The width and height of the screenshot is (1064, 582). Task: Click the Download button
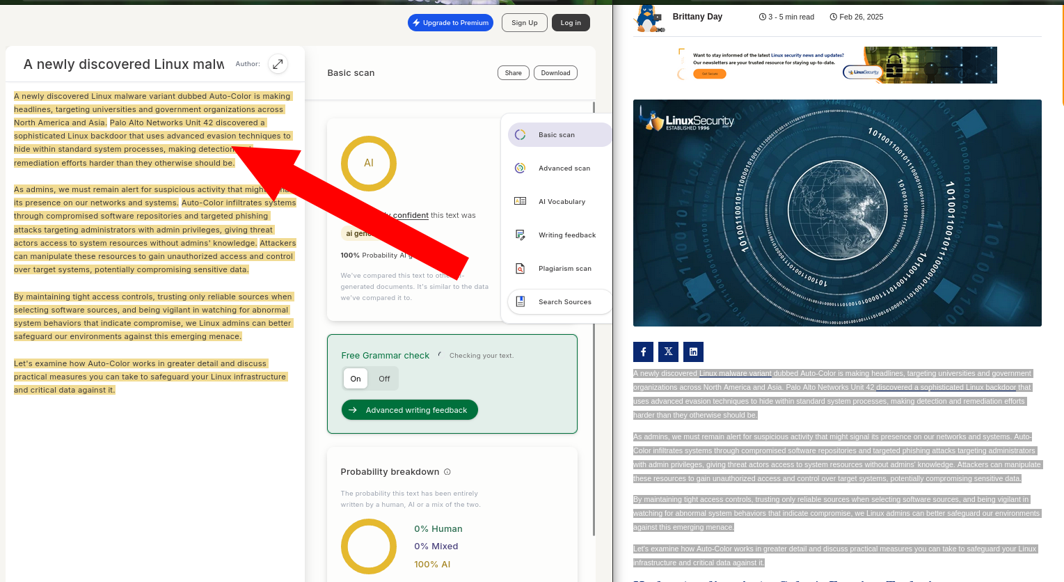pos(555,72)
